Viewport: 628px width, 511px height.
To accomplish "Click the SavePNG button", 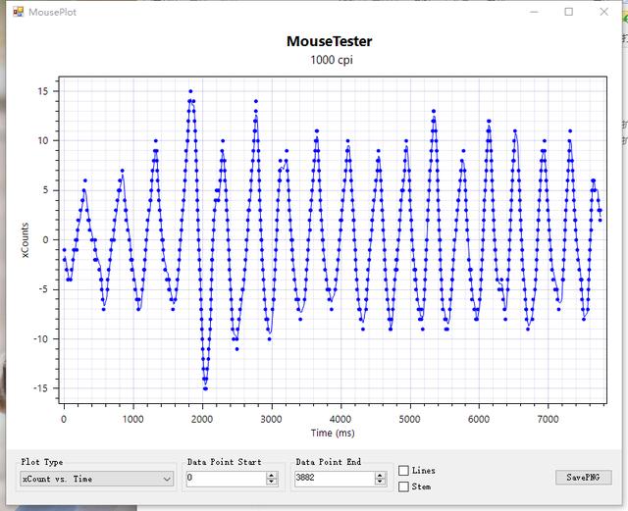I will 583,478.
